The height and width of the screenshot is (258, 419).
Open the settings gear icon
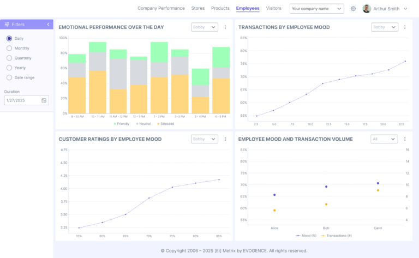(353, 9)
